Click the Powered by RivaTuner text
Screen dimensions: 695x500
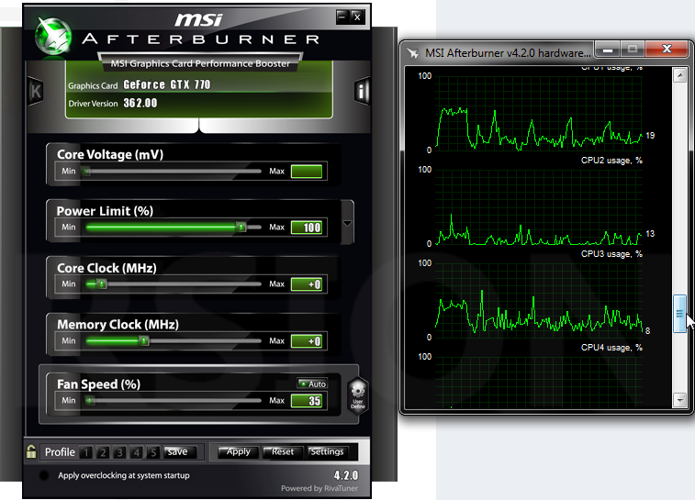click(319, 488)
